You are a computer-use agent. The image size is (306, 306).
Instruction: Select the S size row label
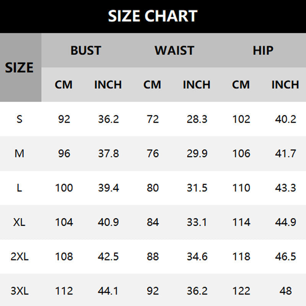20,119
